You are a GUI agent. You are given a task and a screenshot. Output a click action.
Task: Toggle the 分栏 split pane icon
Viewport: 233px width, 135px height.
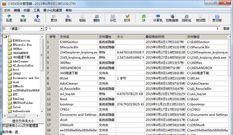pyautogui.click(x=113, y=16)
